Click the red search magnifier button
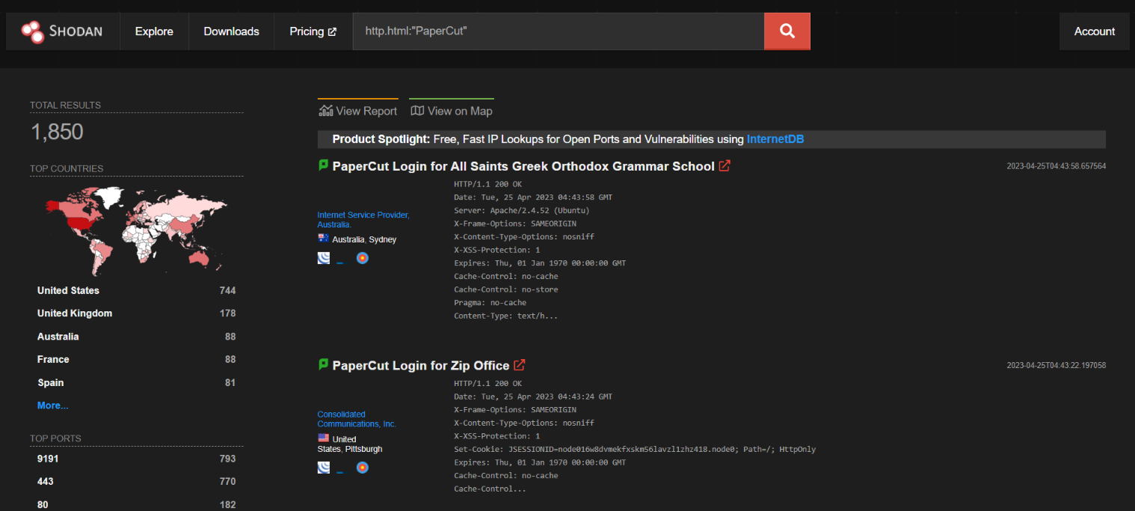 click(787, 31)
